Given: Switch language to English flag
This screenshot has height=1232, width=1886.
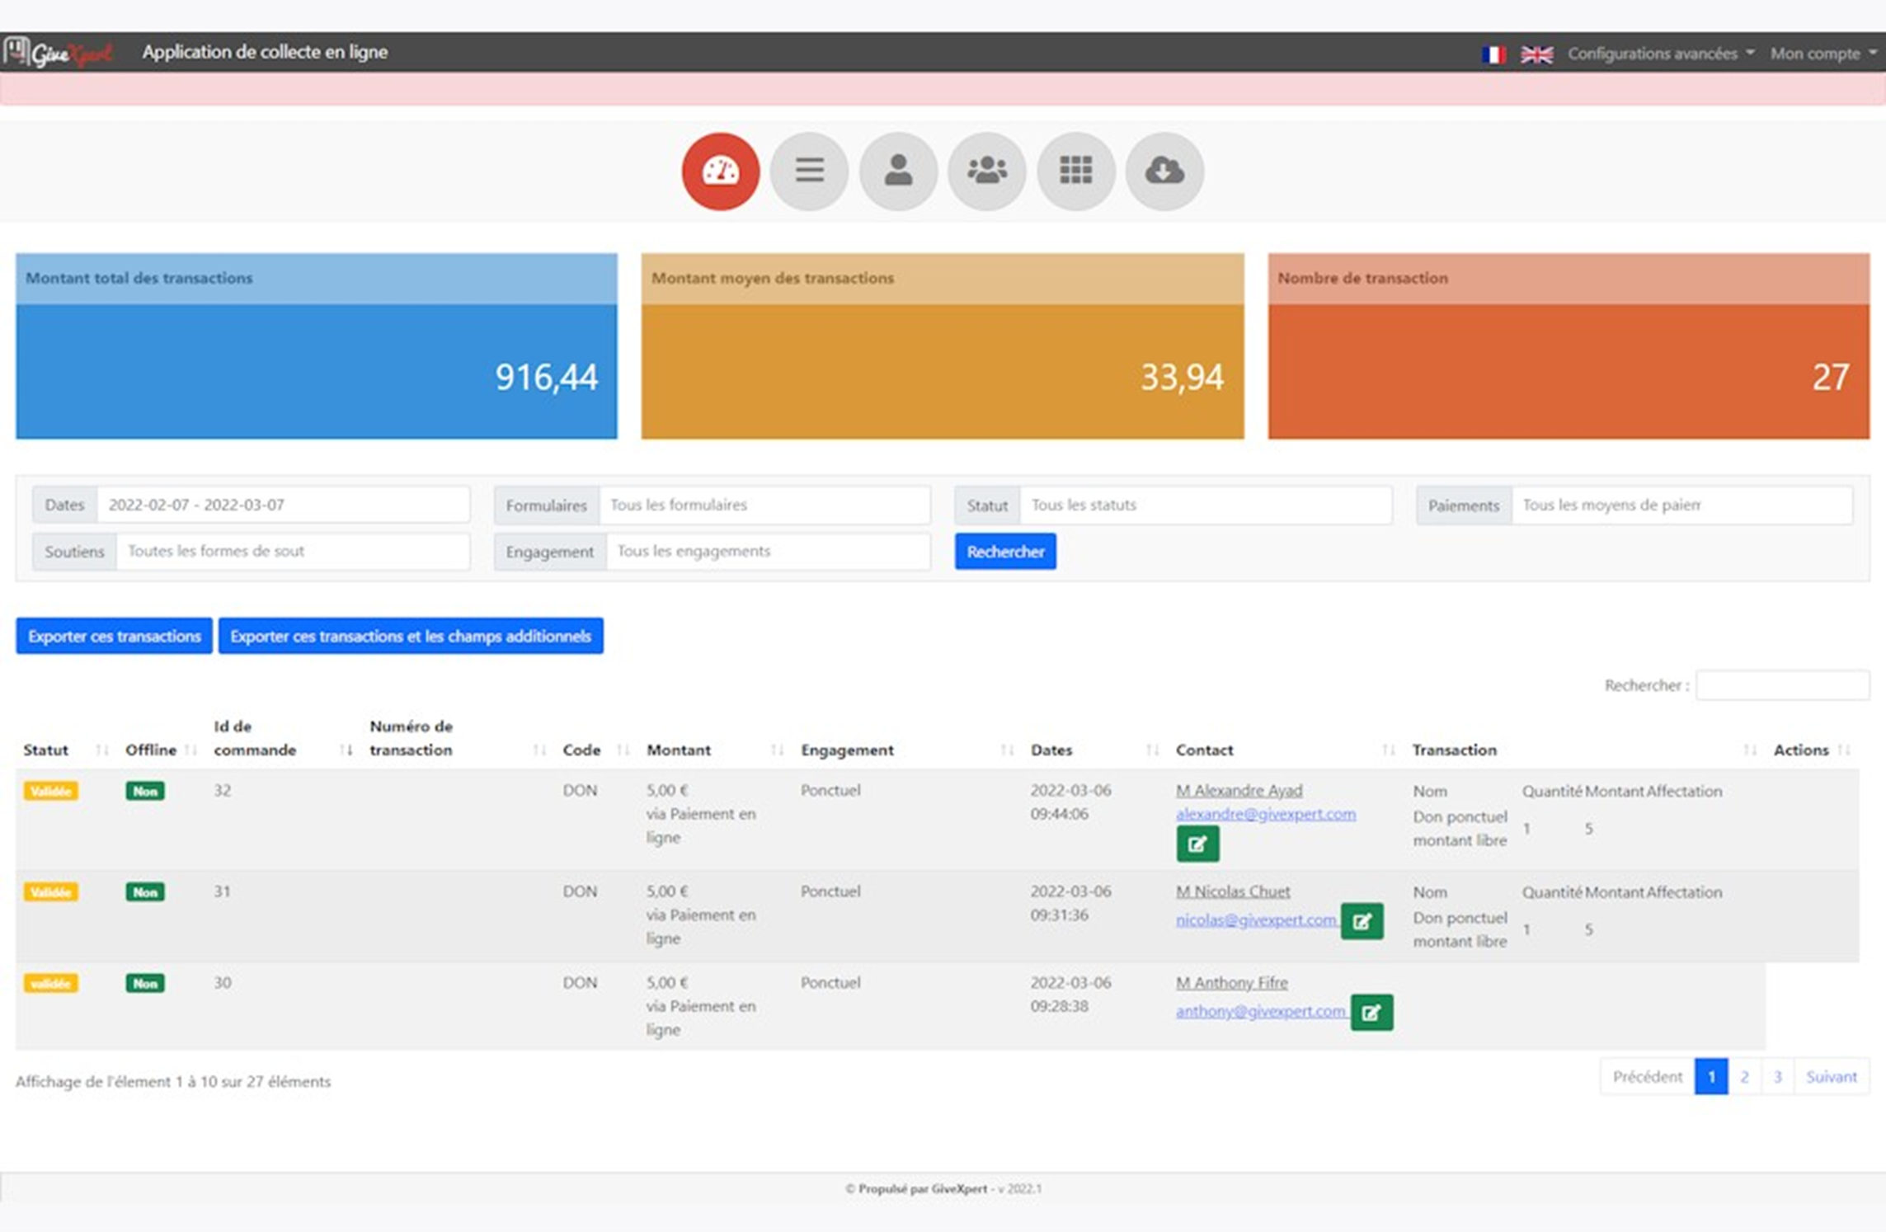Looking at the screenshot, I should click(x=1536, y=54).
